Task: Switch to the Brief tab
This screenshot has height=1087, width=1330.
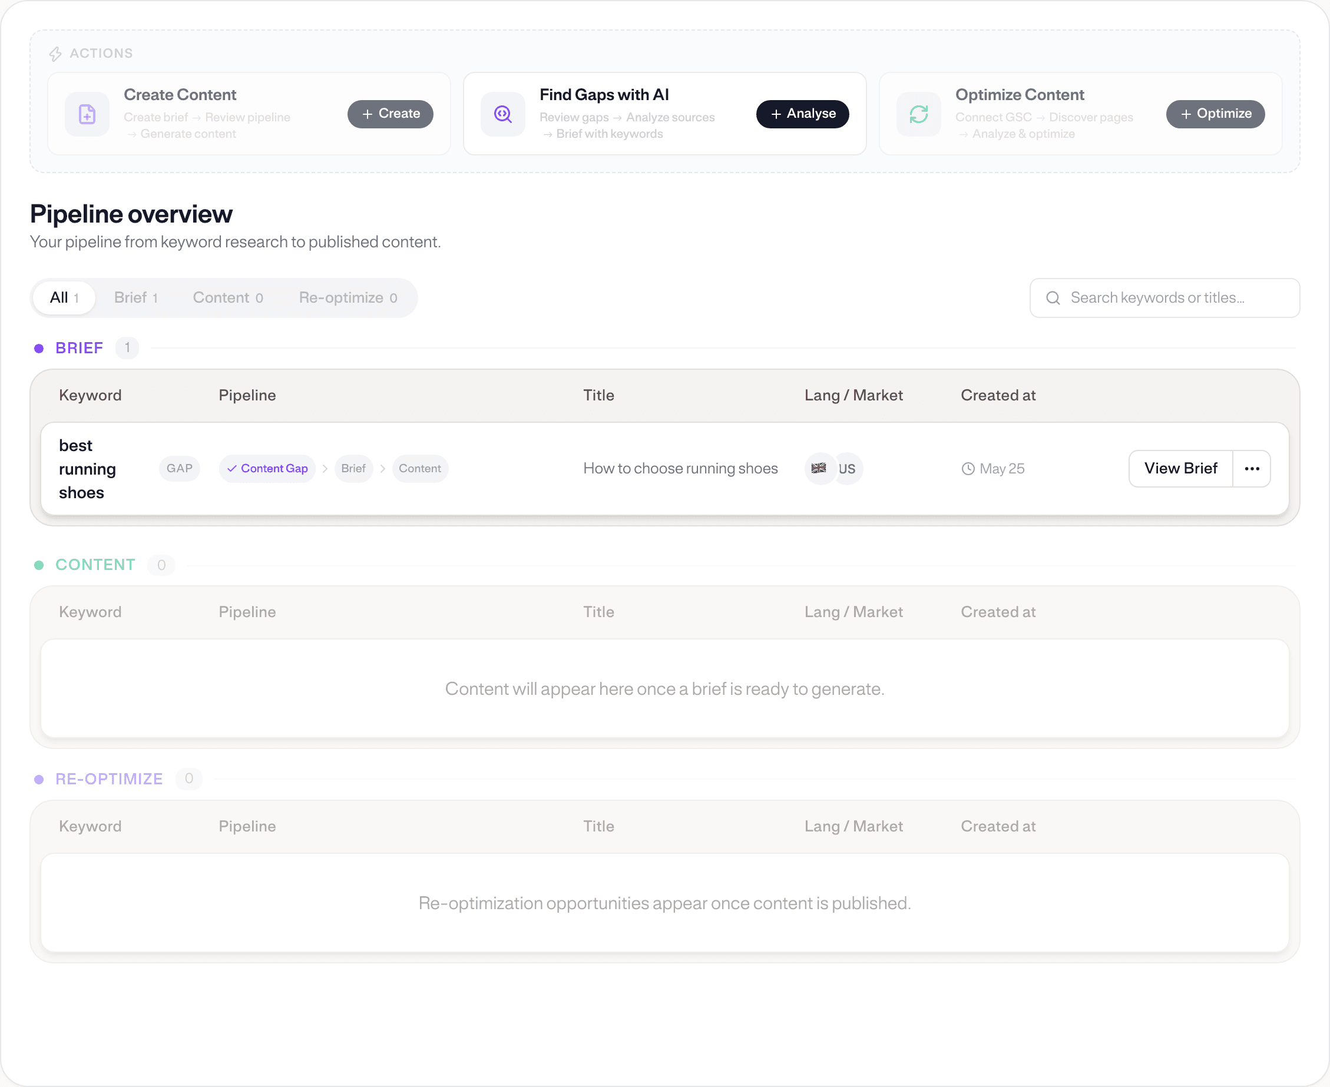Action: 136,298
